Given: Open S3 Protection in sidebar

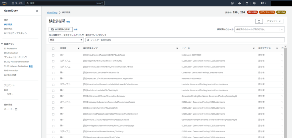Looking at the screenshot, I should (10, 48).
